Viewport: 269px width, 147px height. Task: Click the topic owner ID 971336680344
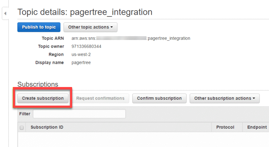pyautogui.click(x=86, y=46)
